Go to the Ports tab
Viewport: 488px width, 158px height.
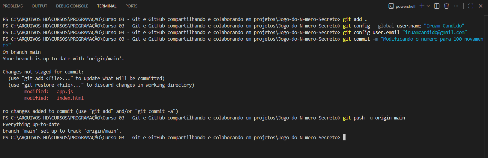pyautogui.click(x=131, y=6)
